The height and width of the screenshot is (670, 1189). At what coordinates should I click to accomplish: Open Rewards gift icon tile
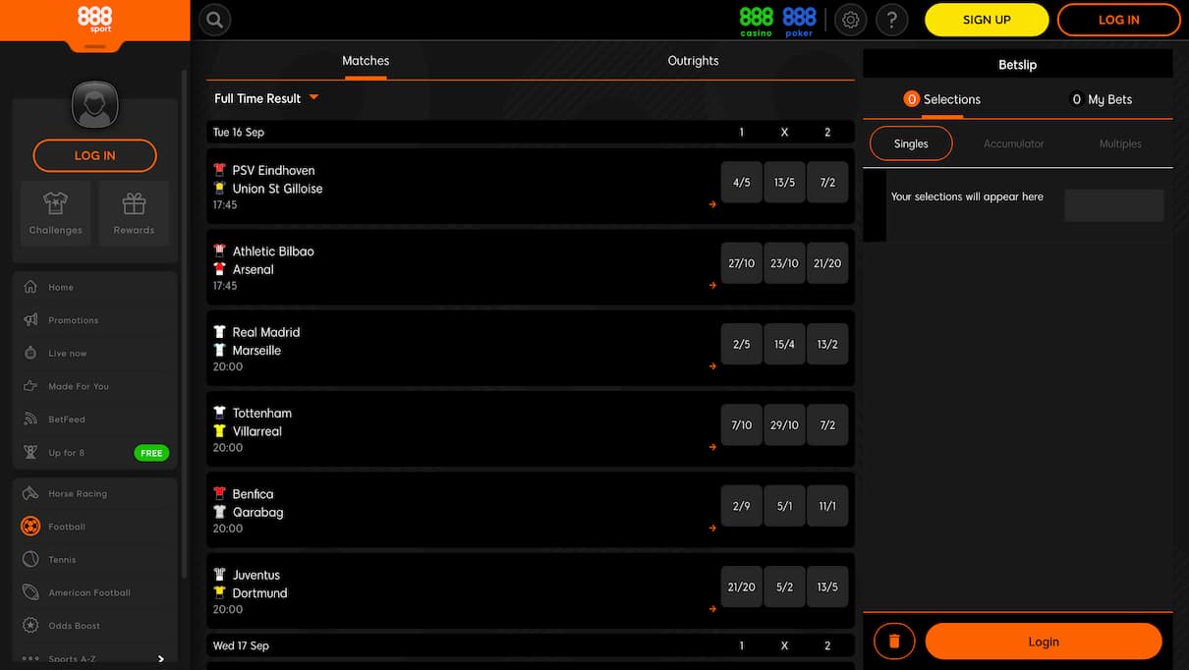click(x=134, y=213)
